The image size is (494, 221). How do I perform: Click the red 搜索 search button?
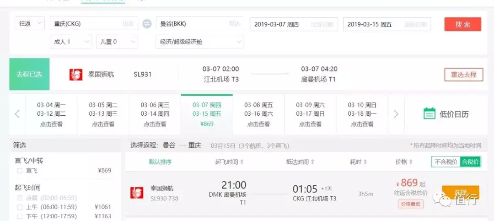pyautogui.click(x=463, y=24)
